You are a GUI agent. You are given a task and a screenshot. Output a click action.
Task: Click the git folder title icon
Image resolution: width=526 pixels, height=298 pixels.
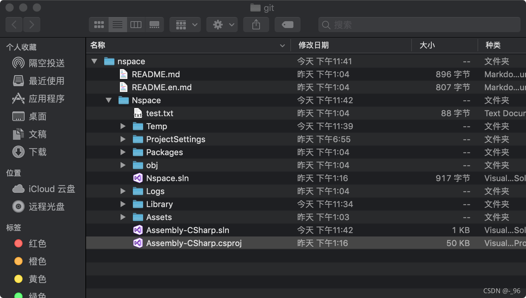click(x=255, y=8)
